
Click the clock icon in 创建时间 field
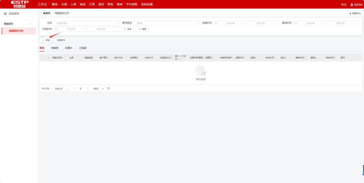(216, 23)
